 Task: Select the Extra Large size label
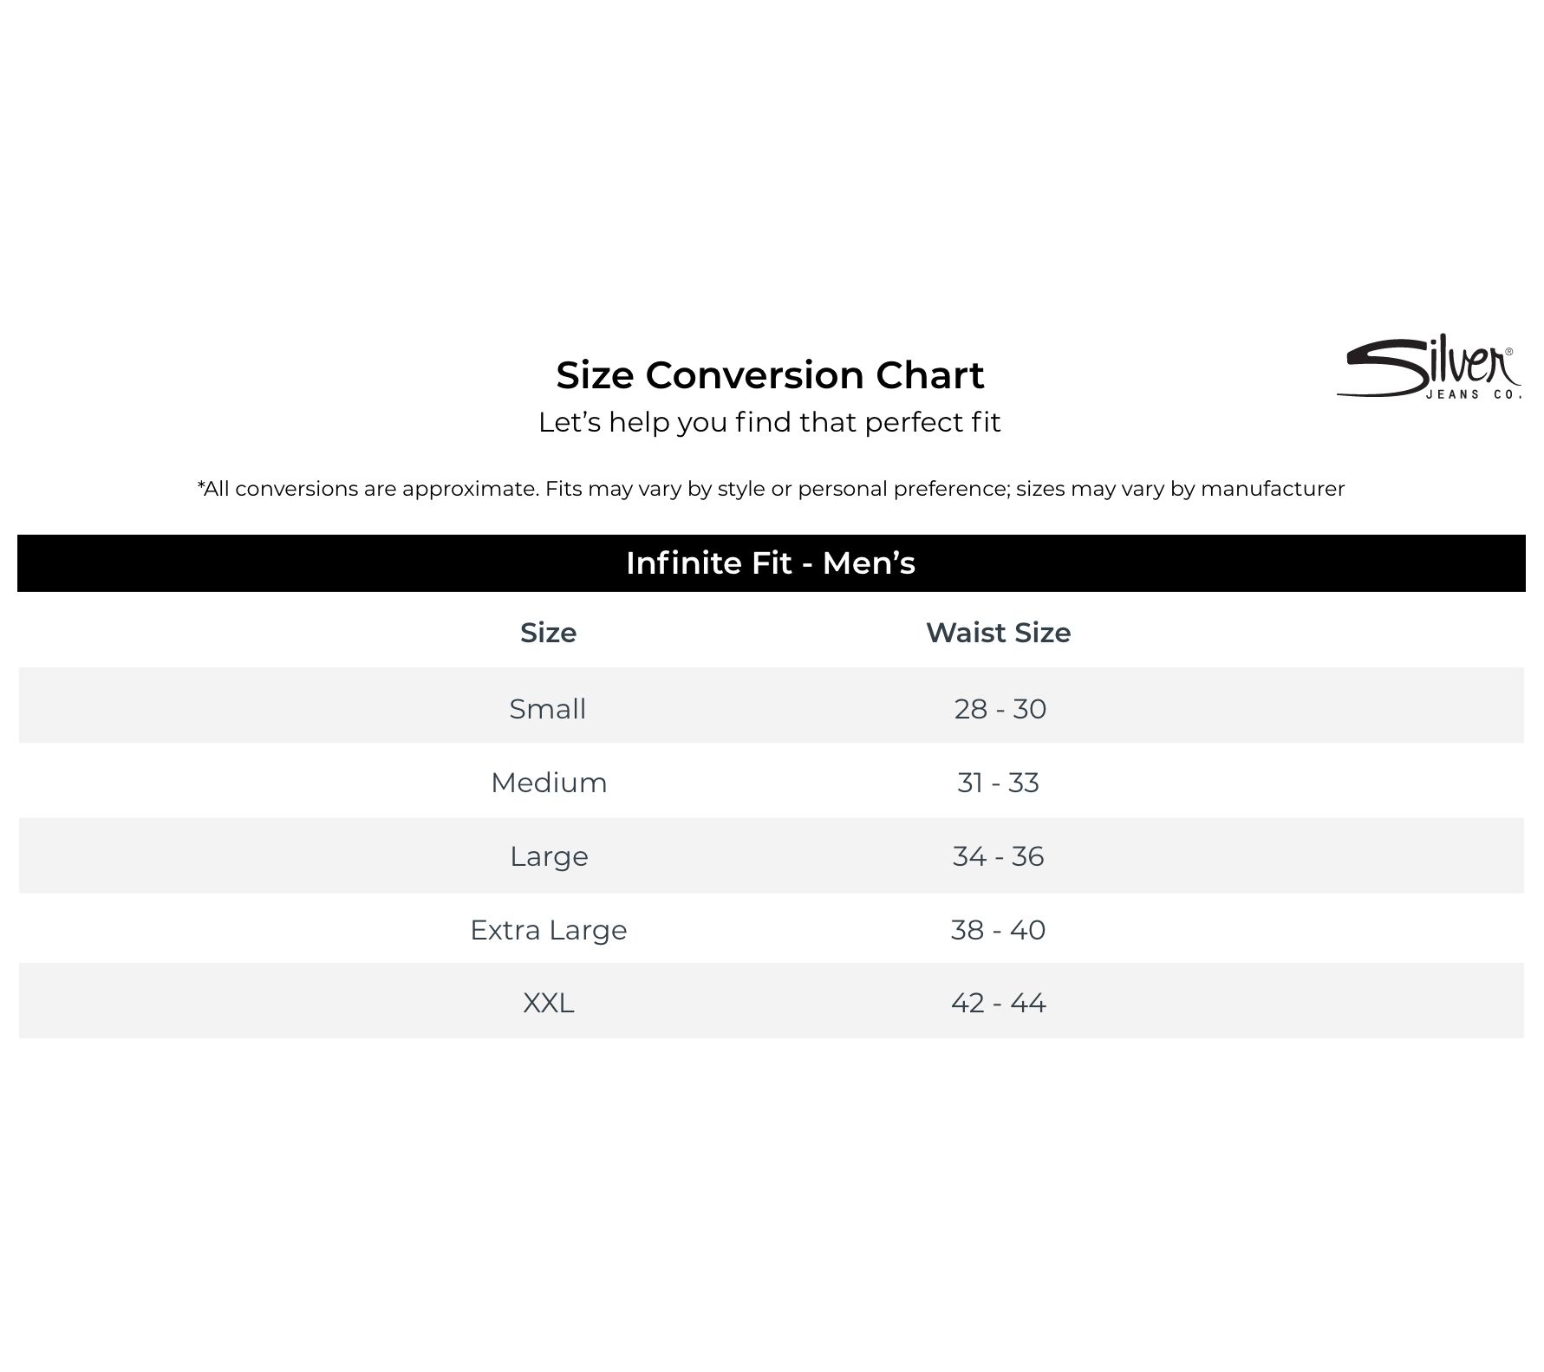click(548, 930)
